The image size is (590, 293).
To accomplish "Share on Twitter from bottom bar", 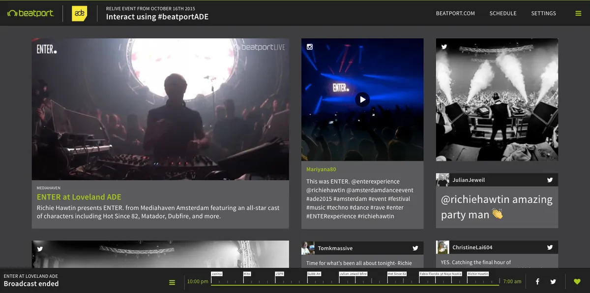I will (x=553, y=282).
